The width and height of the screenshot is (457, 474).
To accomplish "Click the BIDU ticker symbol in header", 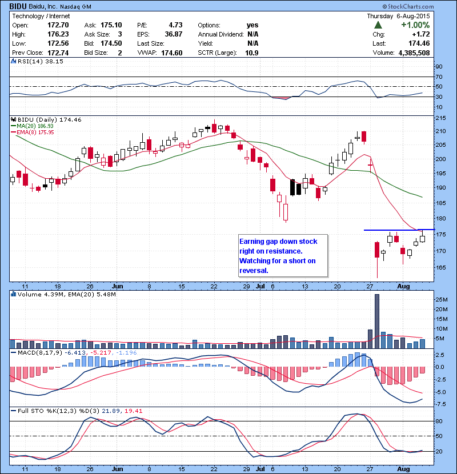I will point(18,6).
